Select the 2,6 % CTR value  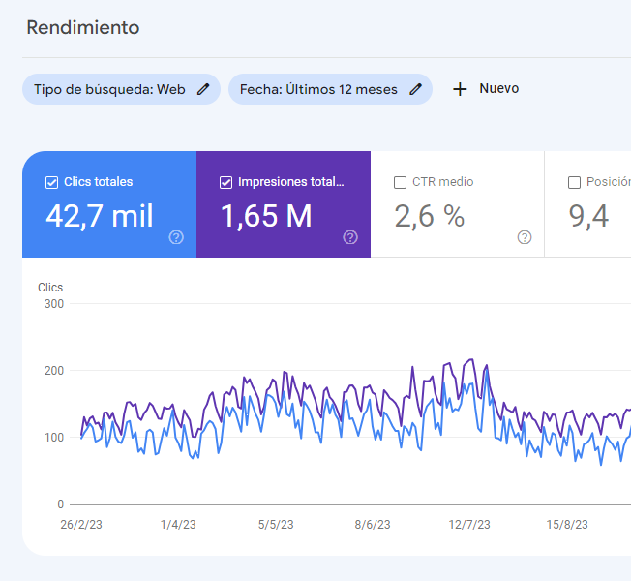click(430, 216)
